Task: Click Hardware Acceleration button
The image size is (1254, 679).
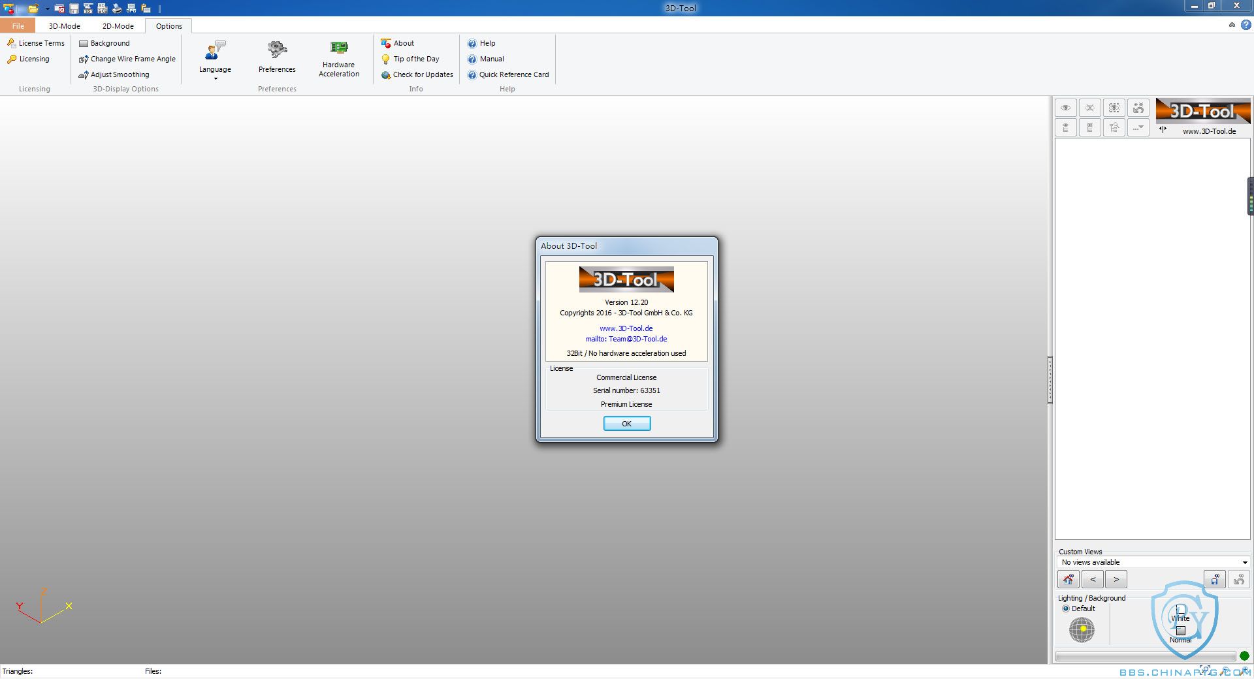Action: click(x=339, y=59)
